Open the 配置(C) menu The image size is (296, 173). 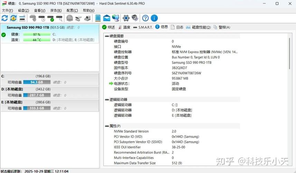(72, 10)
